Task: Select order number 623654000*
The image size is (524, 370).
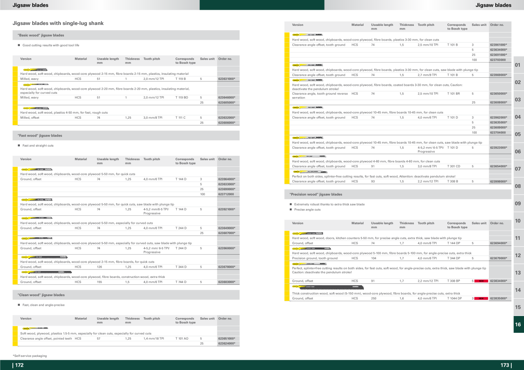Action: (498, 166)
